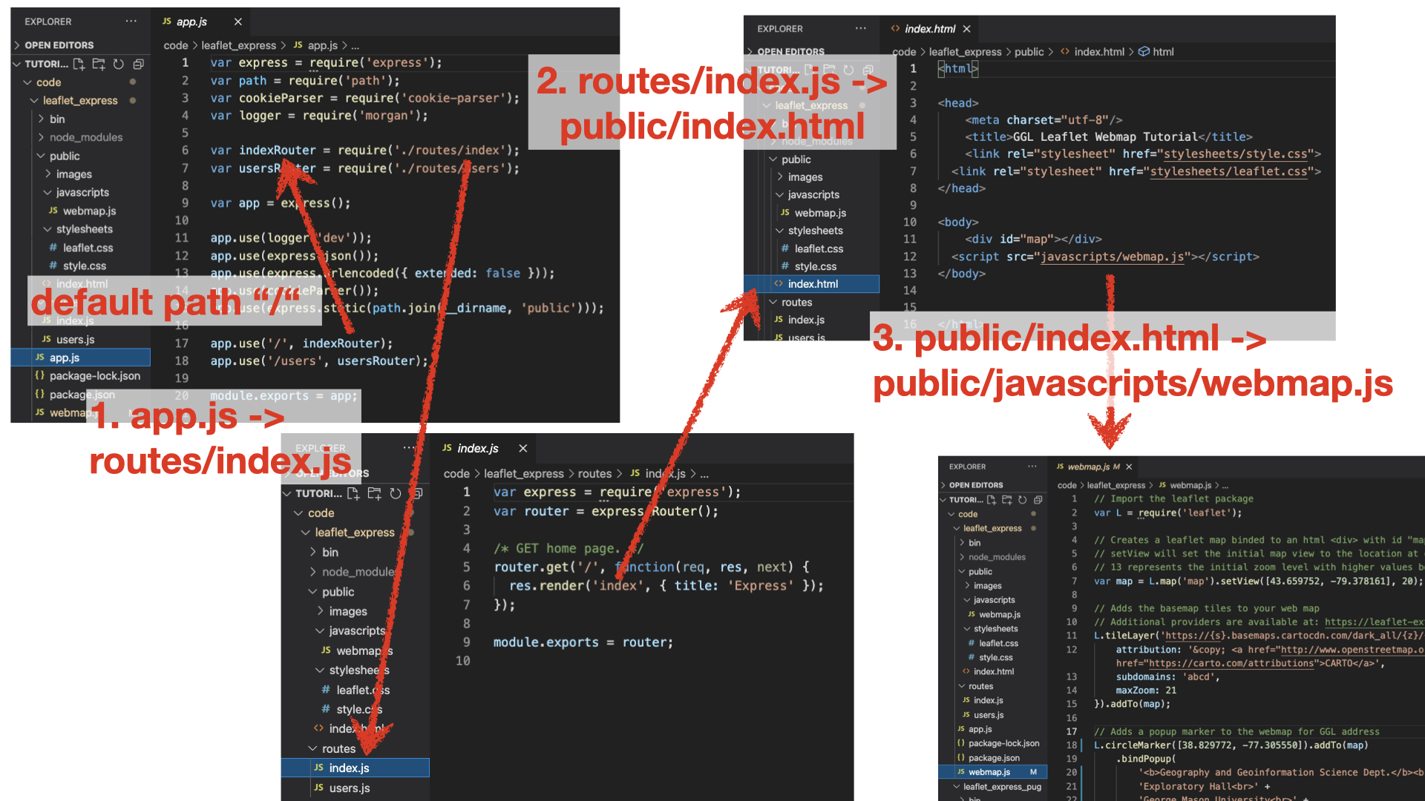1425x801 pixels.
Task: Click New Folder icon in app.js window explorer
Action: point(99,64)
